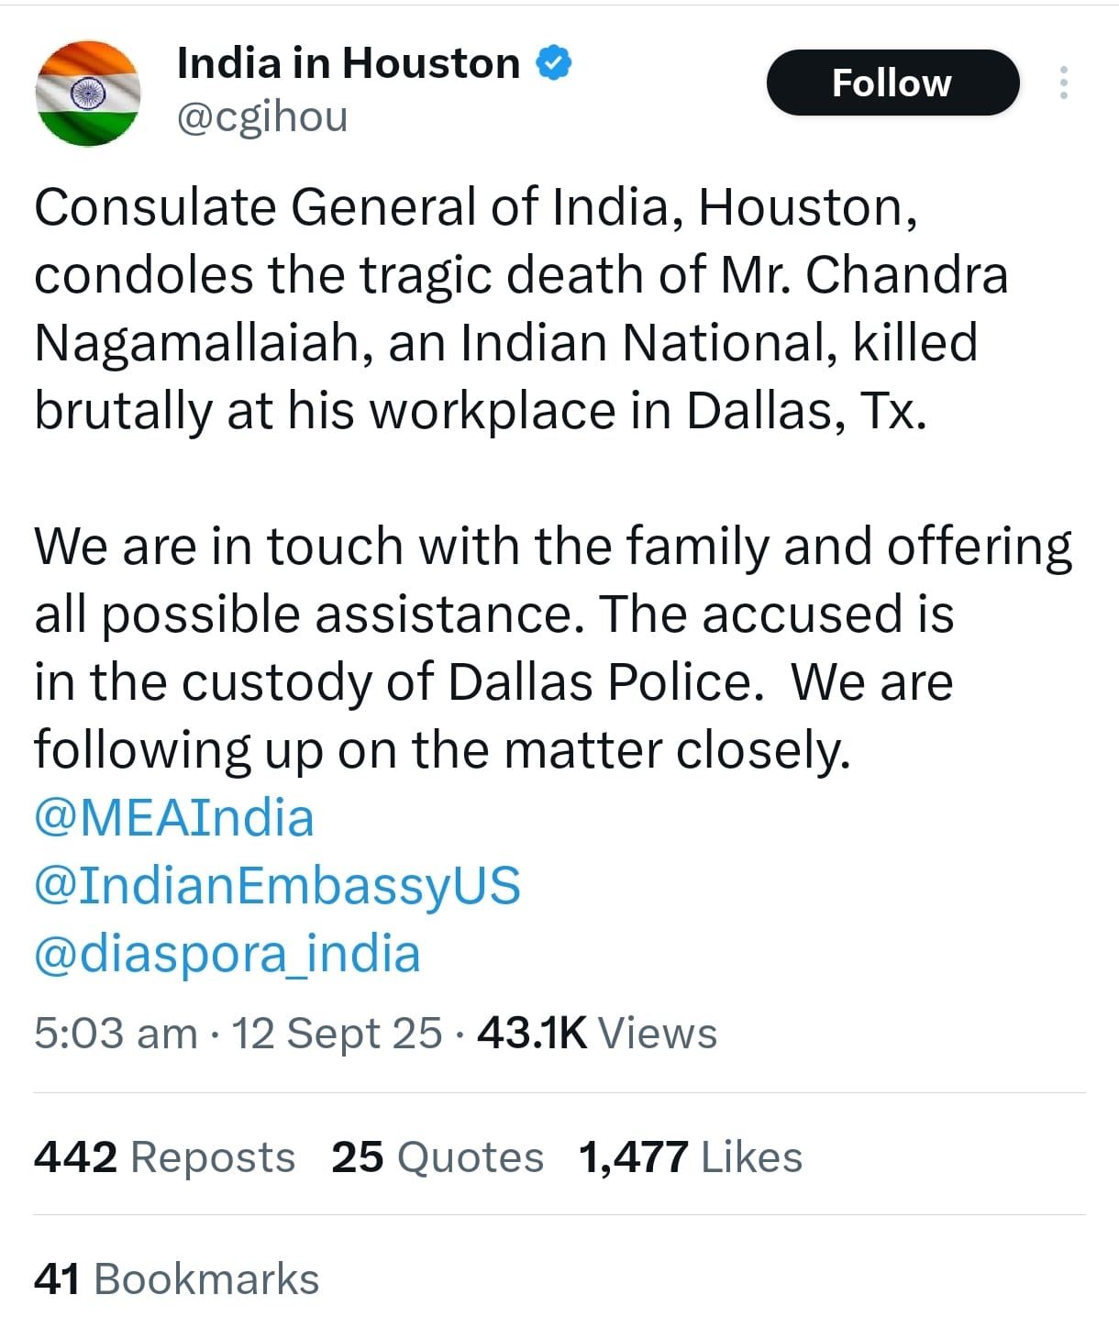Show the 25 Quotes list
This screenshot has height=1328, width=1119.
point(438,1157)
